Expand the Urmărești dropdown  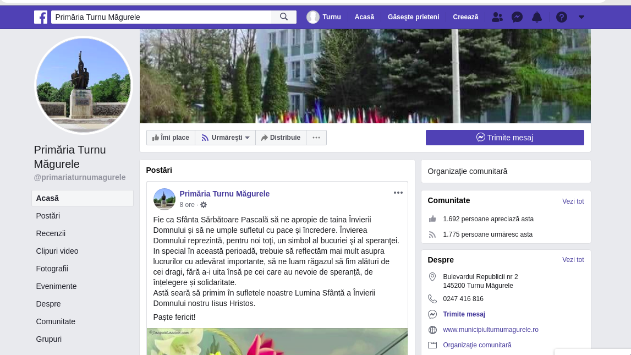226,138
